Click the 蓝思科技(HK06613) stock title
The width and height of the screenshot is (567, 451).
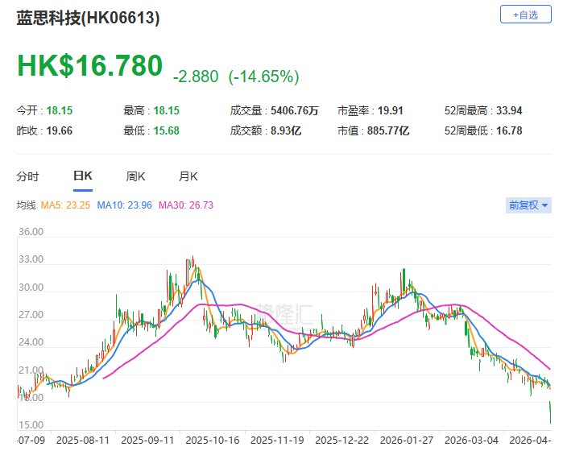[x=89, y=17]
